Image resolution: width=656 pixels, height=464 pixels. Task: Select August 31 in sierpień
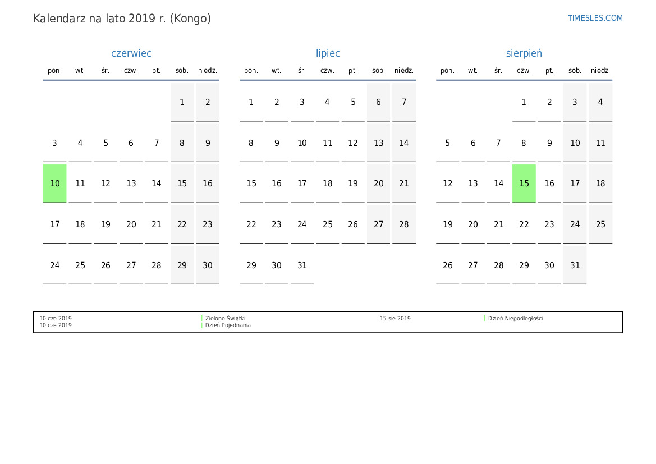(x=575, y=265)
